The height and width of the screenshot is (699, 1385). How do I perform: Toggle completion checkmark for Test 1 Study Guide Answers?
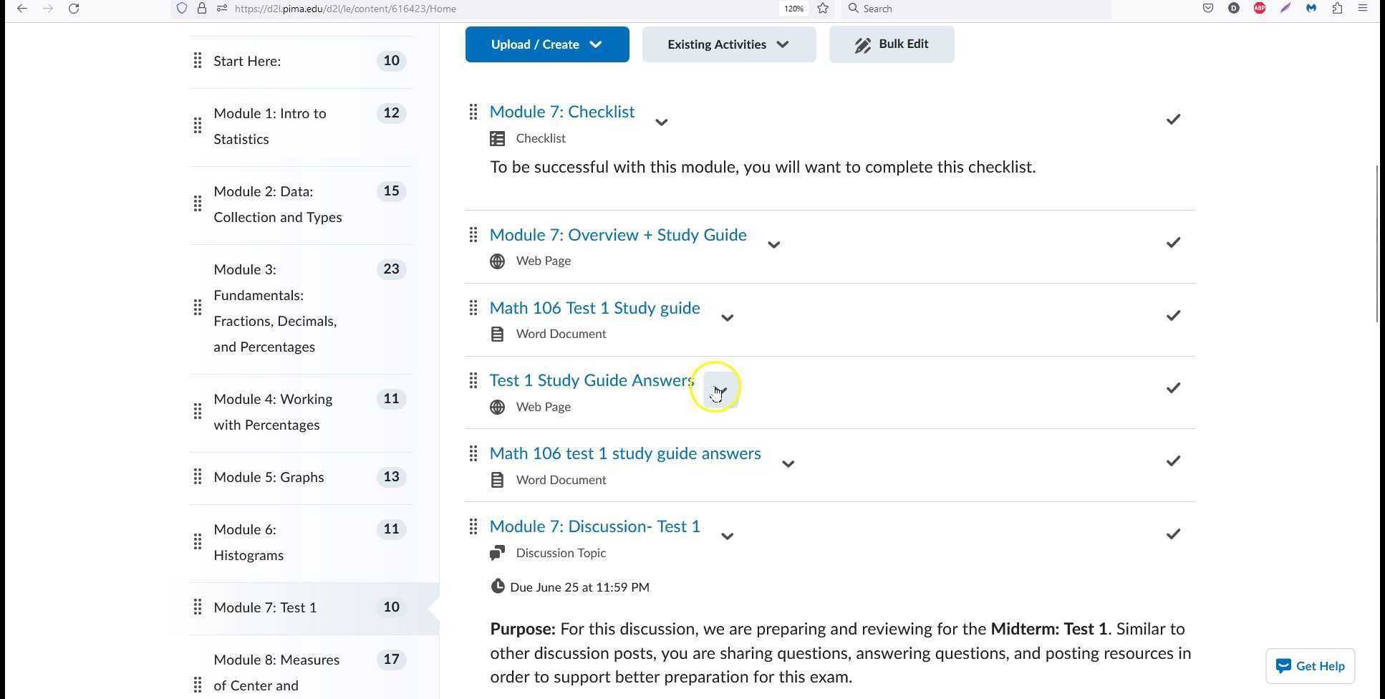(1172, 387)
